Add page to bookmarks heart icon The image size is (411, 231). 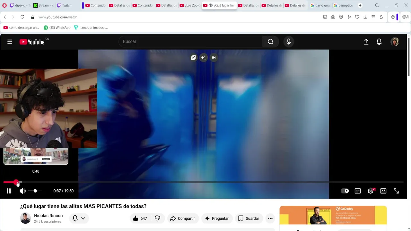coord(357,17)
